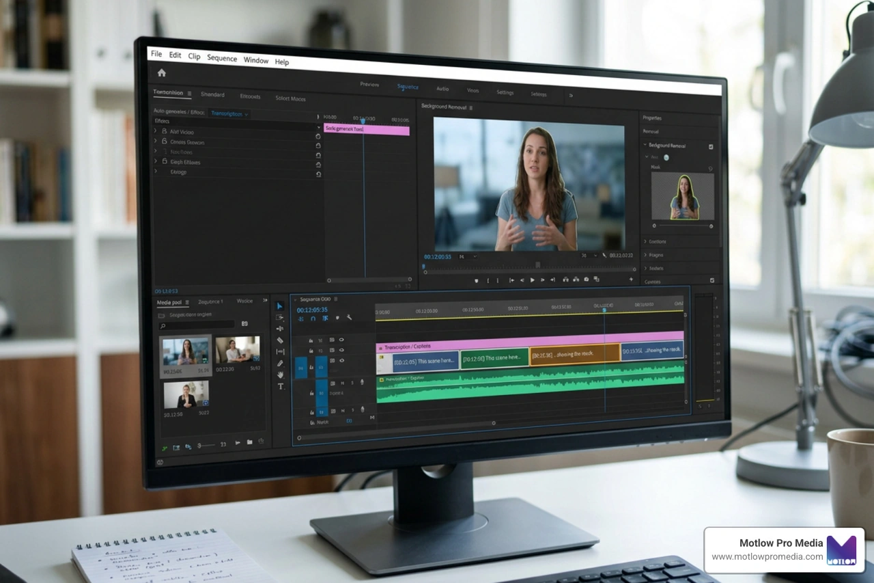Click the Go to Out point button
This screenshot has width=874, height=583.
pos(552,280)
